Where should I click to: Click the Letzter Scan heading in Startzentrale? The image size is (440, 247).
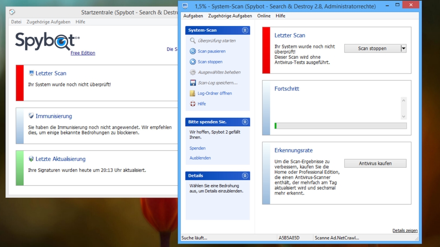pyautogui.click(x=51, y=73)
